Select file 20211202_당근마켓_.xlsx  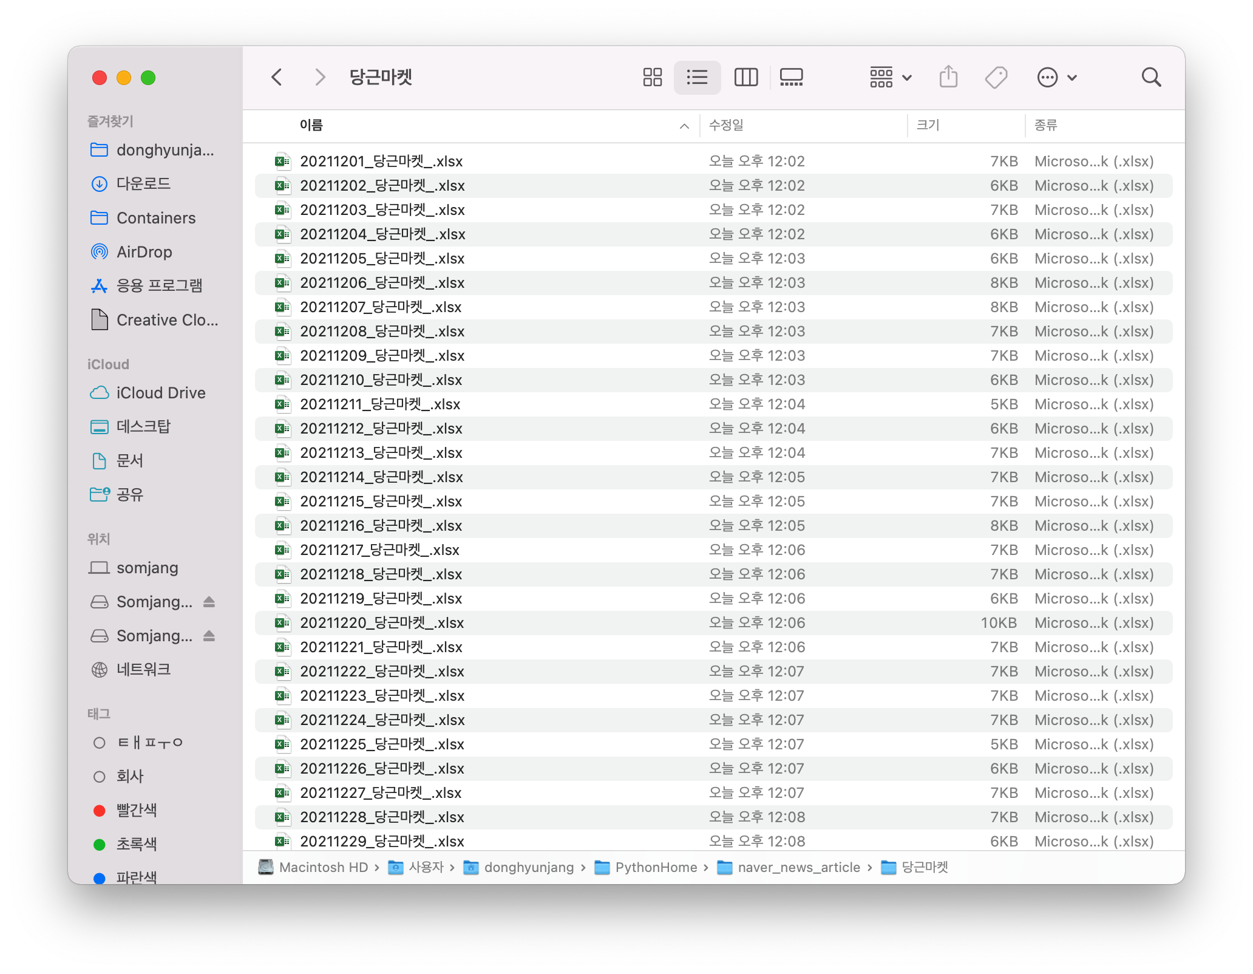tap(714, 185)
